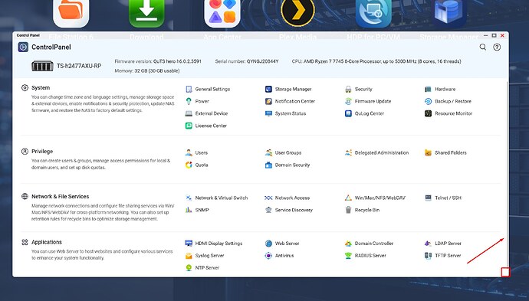
Task: Launch Plex Media desktop icon
Action: [x=297, y=13]
